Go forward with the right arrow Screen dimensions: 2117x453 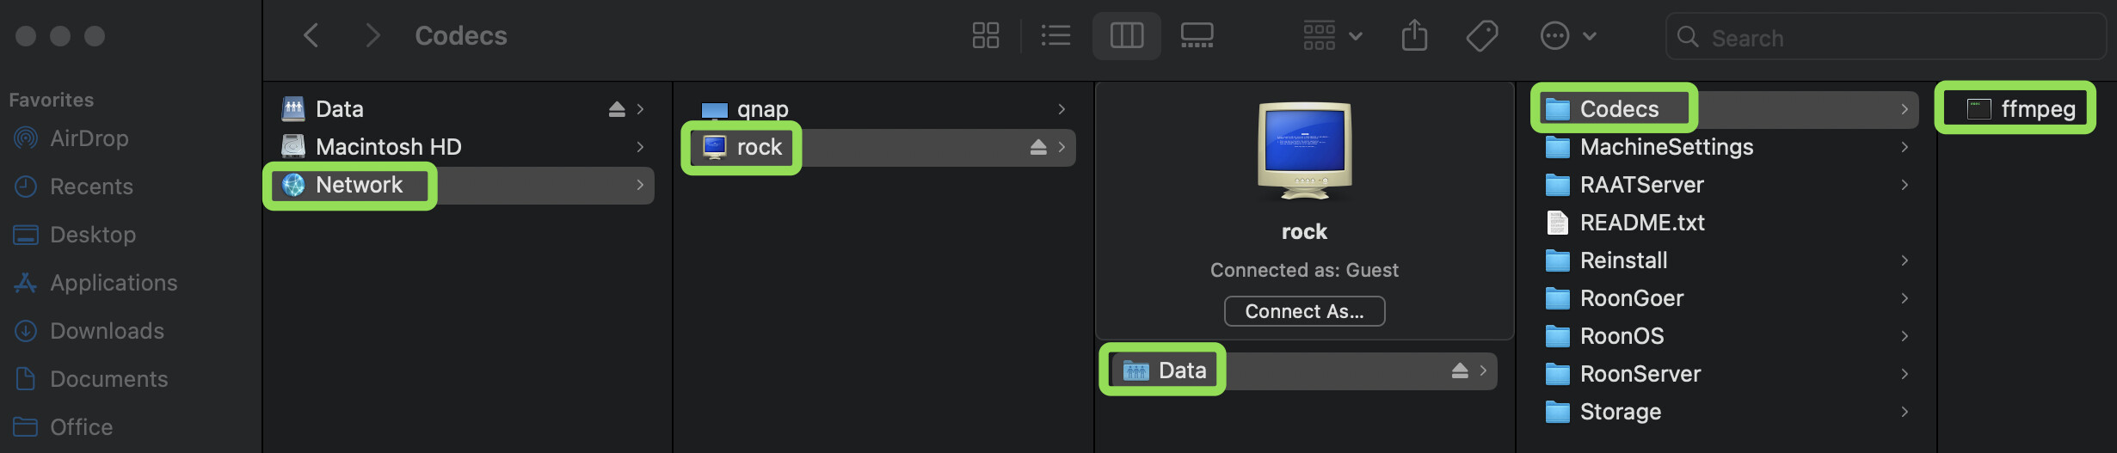coord(372,35)
